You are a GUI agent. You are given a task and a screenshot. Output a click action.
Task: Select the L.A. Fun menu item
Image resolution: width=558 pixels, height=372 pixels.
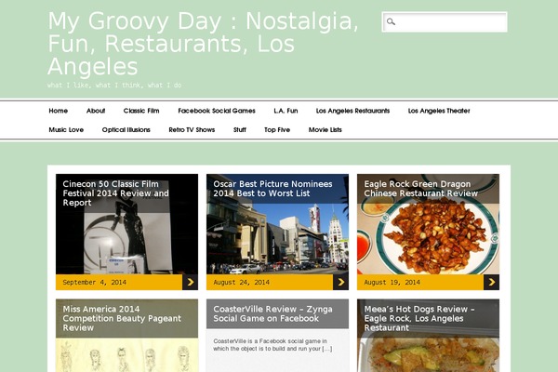(286, 111)
